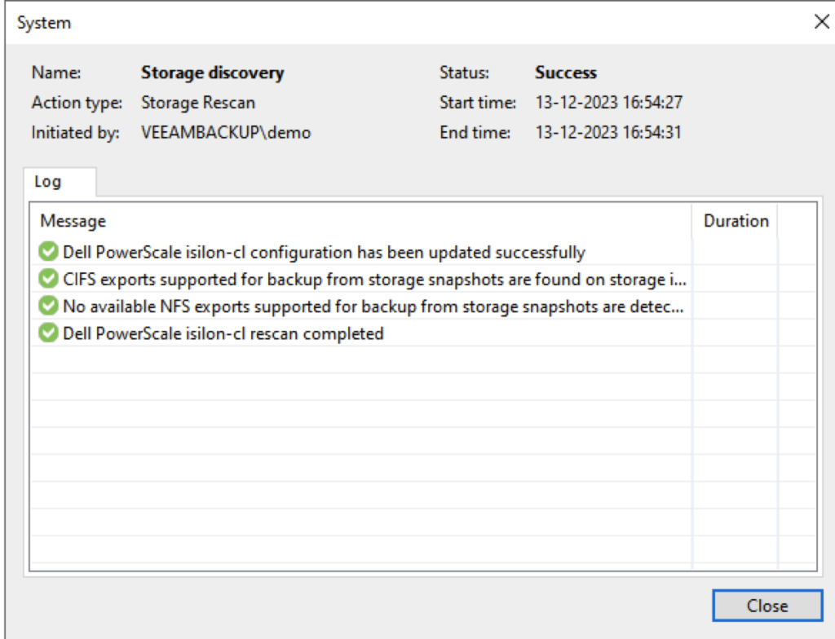Click the start time 16:54:27 value
This screenshot has height=639, width=835.
click(608, 104)
